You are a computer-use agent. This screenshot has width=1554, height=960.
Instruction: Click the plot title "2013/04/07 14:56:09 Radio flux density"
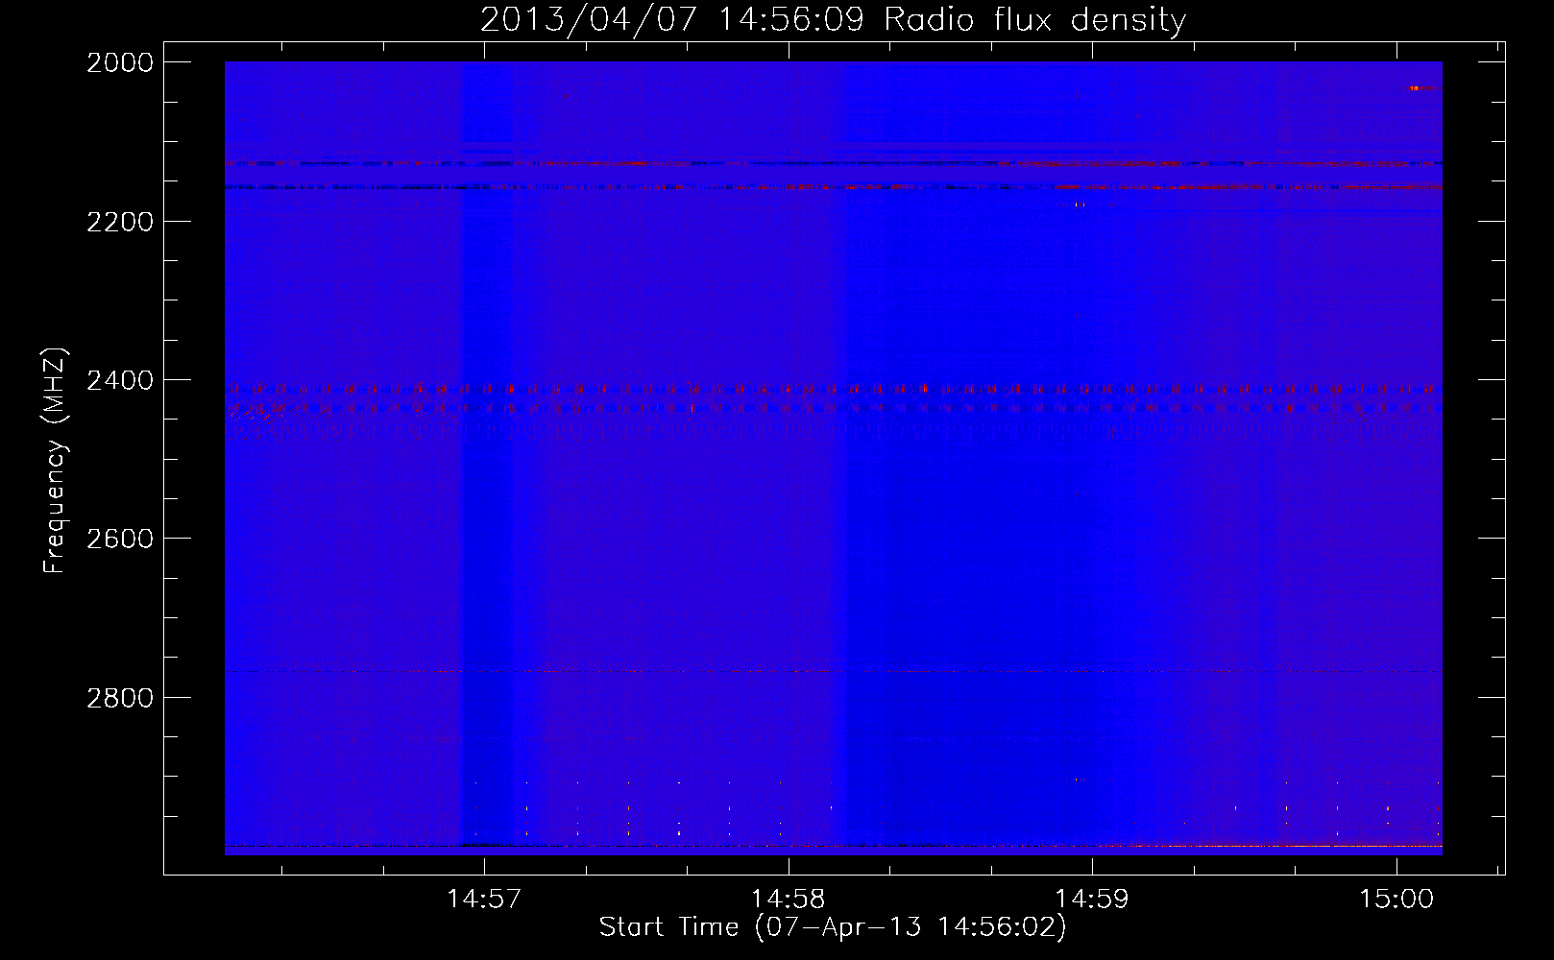(x=833, y=20)
